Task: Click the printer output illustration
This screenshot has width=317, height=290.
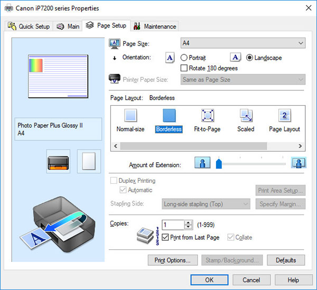Action: click(x=58, y=224)
